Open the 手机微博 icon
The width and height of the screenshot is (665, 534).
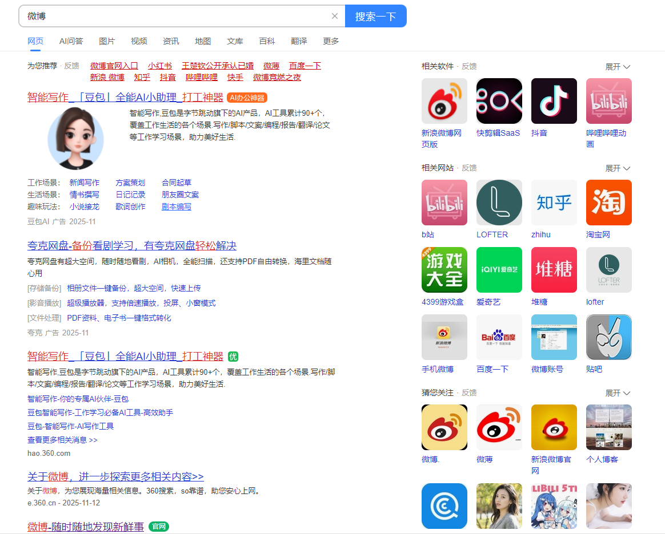click(x=444, y=337)
